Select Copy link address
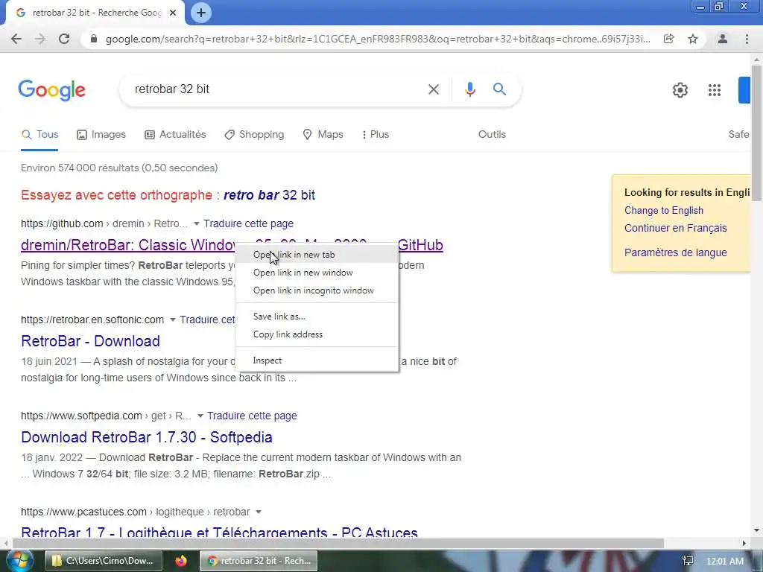This screenshot has height=572, width=763. [x=317, y=334]
